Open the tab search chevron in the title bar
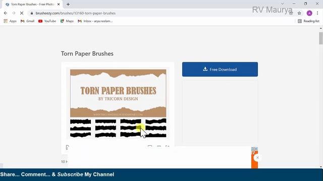Screen dimensions: 323x181 [283, 4]
